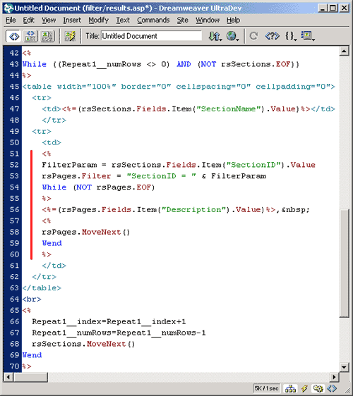Open the Modify menu
Viewport: 353px width, 396px height.
[98, 20]
